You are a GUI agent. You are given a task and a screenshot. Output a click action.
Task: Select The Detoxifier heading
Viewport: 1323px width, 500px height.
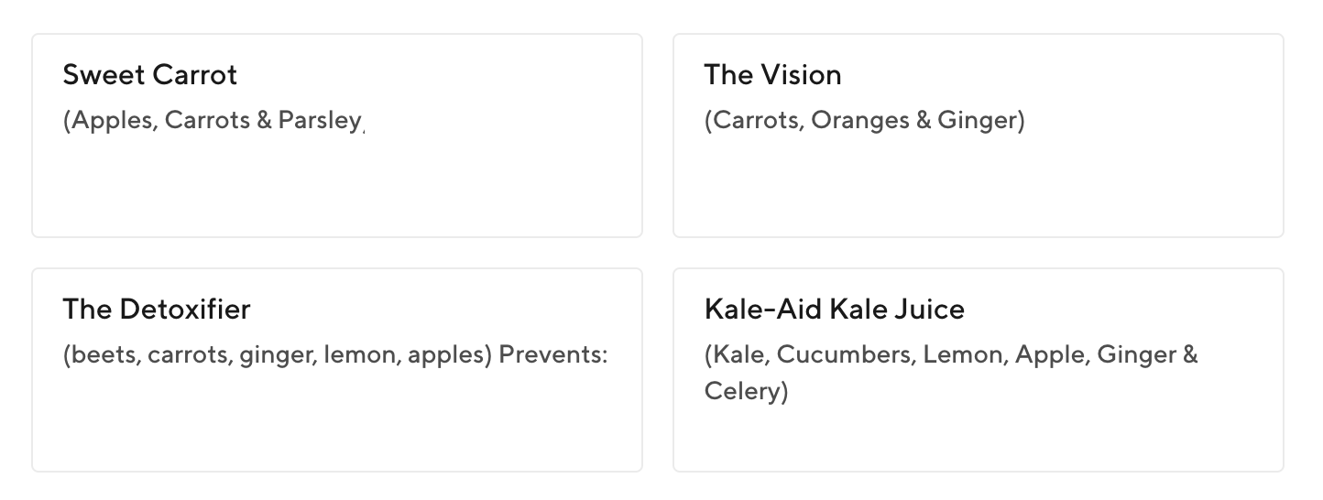[157, 310]
